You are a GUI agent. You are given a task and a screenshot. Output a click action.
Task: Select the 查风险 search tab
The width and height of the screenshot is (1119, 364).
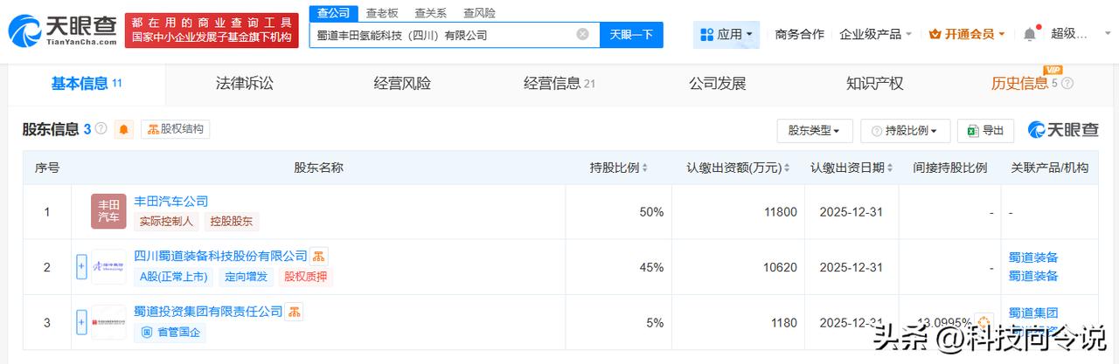pos(479,13)
